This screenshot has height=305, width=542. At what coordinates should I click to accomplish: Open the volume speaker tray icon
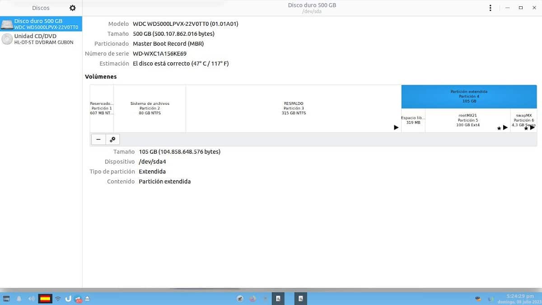click(x=32, y=299)
